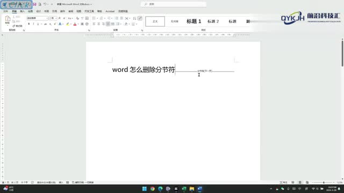Switch to the Acrobat tab
This screenshot has height=193, width=344.
110,11
